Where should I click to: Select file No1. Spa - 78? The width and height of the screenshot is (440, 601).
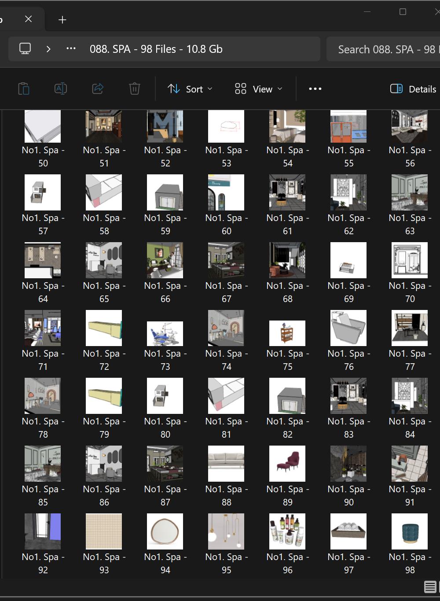(43, 409)
